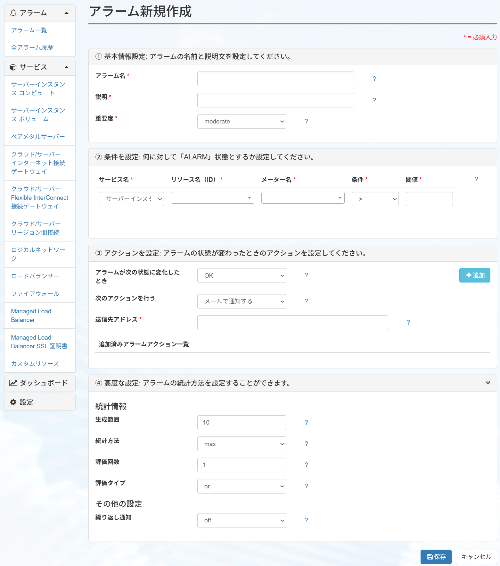Click the 保存 button
This screenshot has width=500, height=566.
[x=436, y=557]
